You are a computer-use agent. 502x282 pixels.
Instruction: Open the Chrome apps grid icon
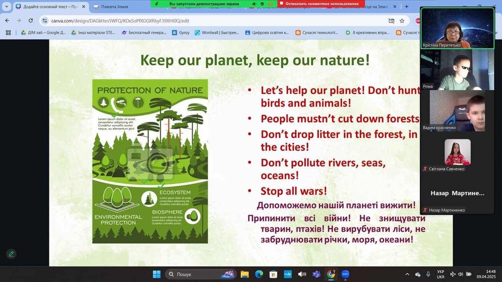pyautogui.click(x=8, y=33)
